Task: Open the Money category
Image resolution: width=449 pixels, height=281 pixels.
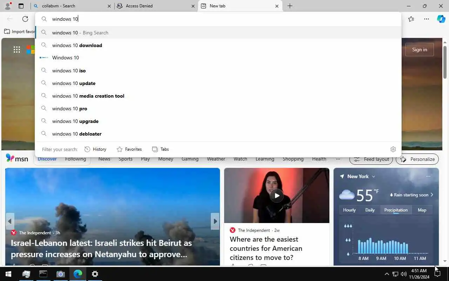Action: click(x=166, y=159)
